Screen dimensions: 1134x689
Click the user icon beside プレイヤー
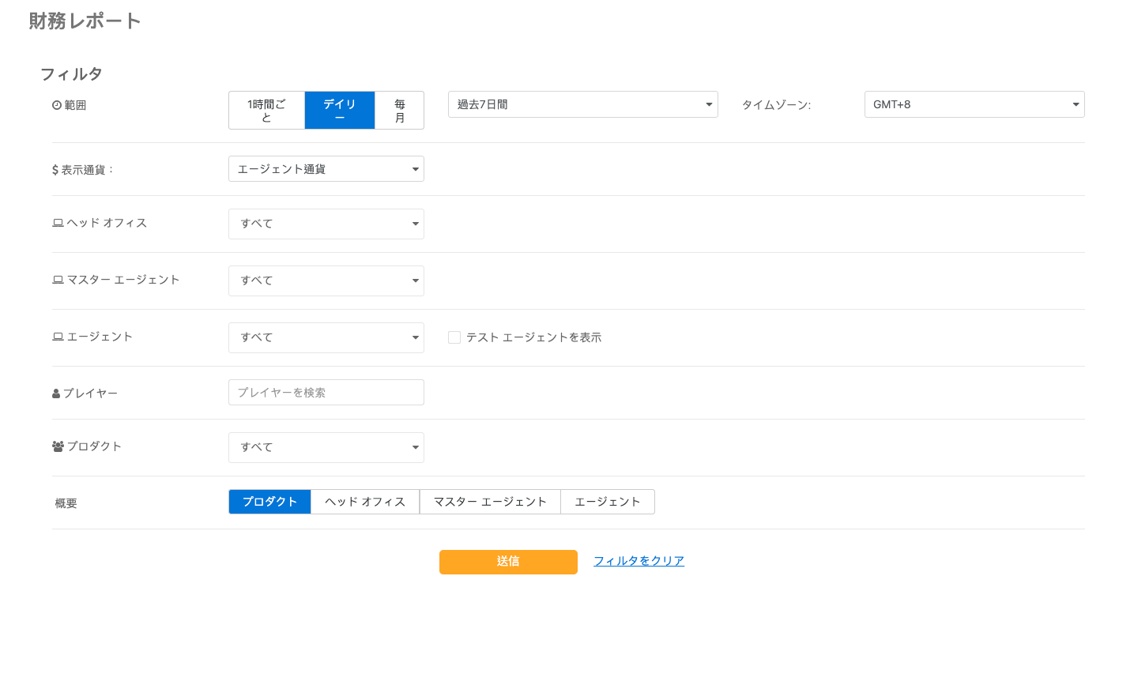click(x=56, y=393)
